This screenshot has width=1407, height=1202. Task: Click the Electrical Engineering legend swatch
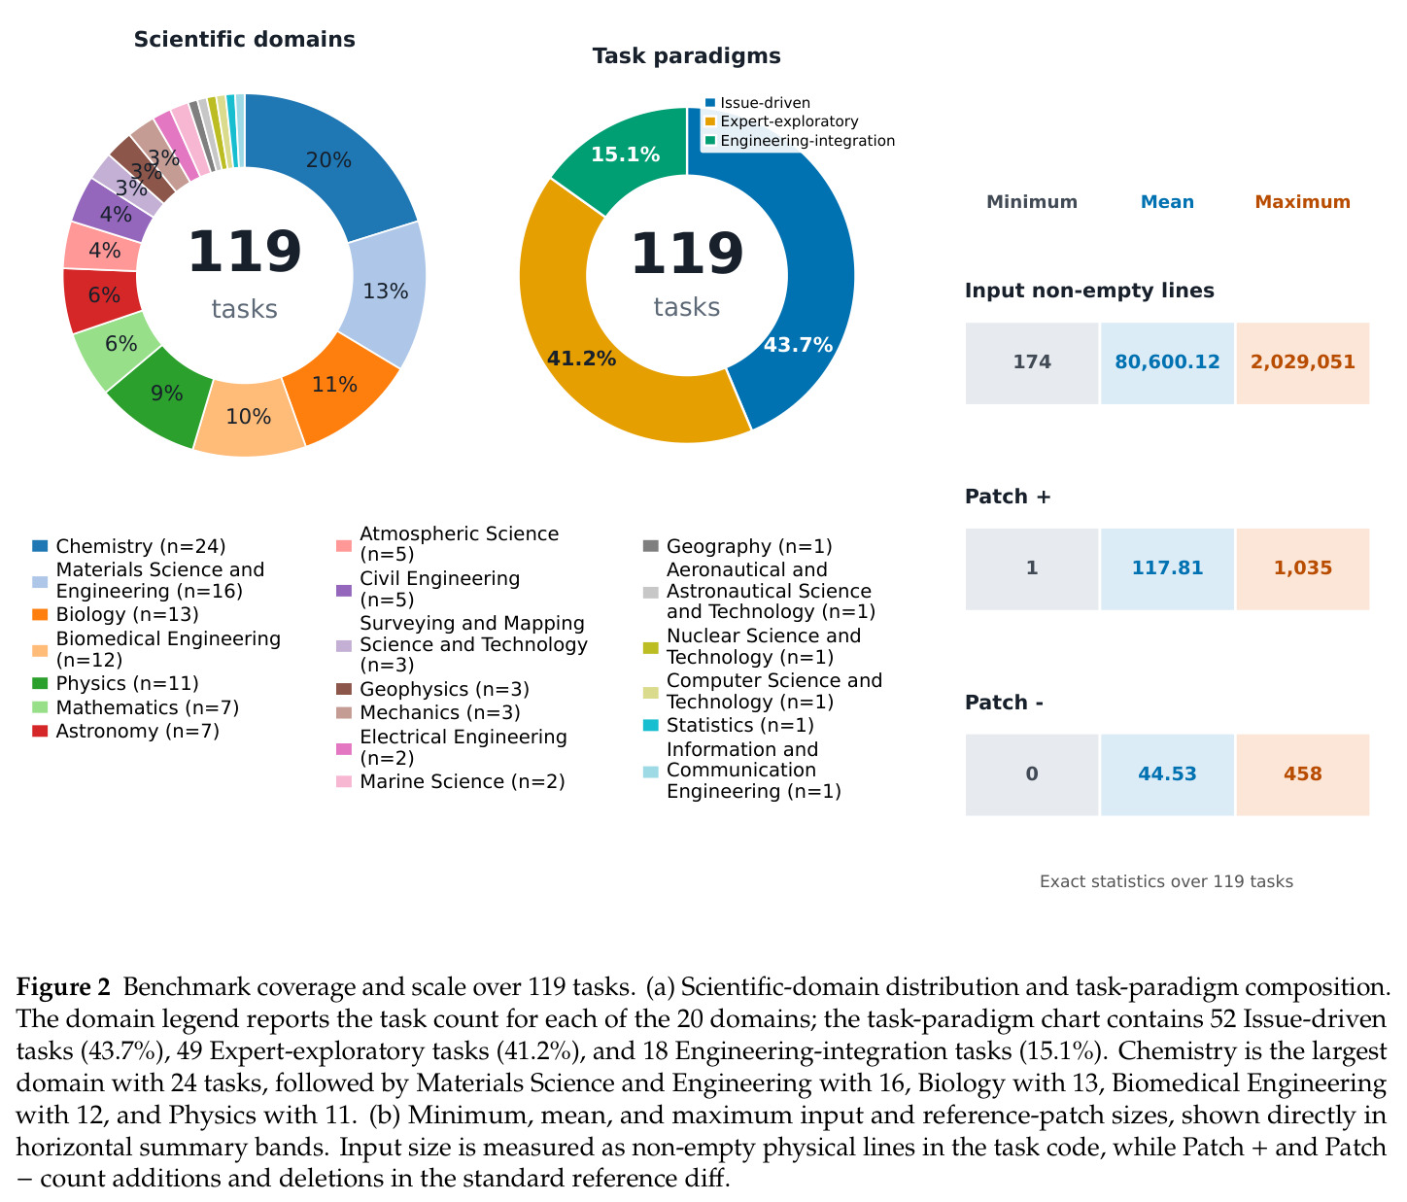[x=344, y=747]
